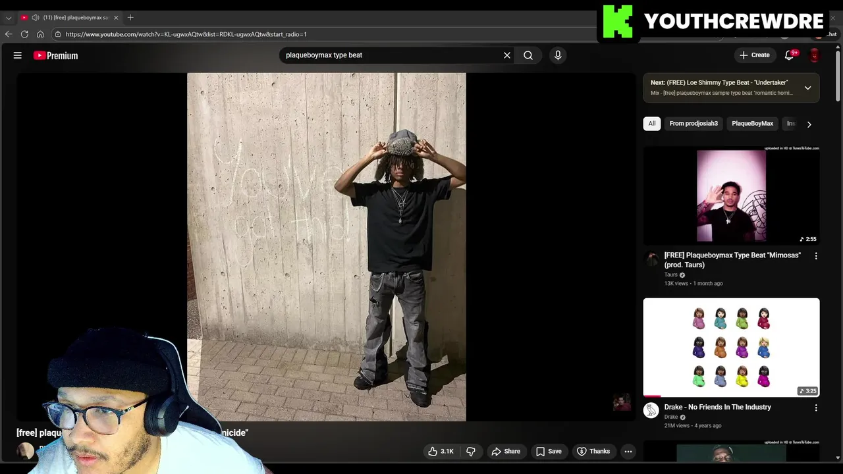Click the Mix - [free] plaqueboymax sample type beat subtitle
The image size is (843, 474).
pos(721,93)
